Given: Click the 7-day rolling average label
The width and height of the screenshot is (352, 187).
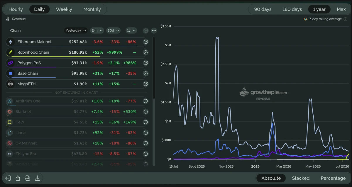Looking at the screenshot, I should point(325,19).
